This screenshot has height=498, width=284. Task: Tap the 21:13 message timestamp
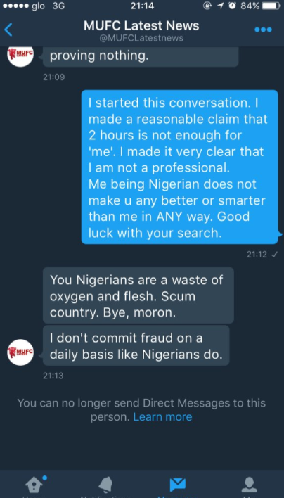click(x=53, y=376)
